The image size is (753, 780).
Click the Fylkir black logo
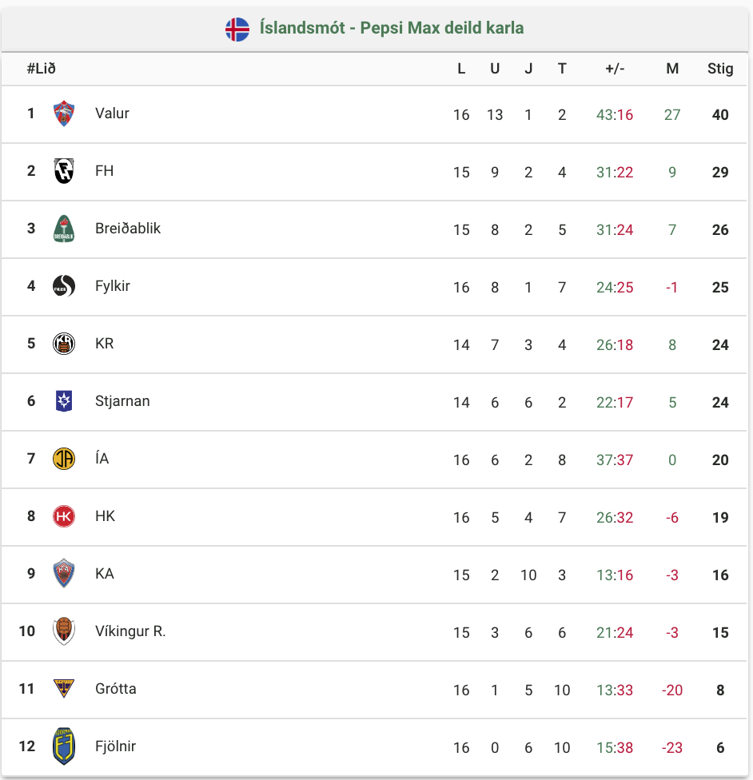coord(64,286)
